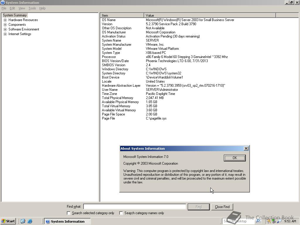Viewport: 300px width, 225px height.
Task: Click the desktop search magnifier icon
Action: coord(258,221)
